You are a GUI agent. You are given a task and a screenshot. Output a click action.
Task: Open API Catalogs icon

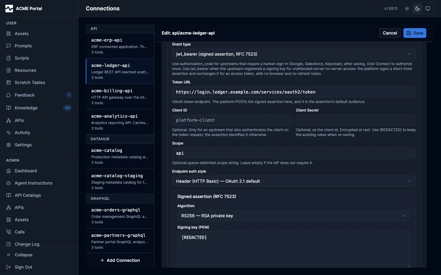pyautogui.click(x=9, y=195)
